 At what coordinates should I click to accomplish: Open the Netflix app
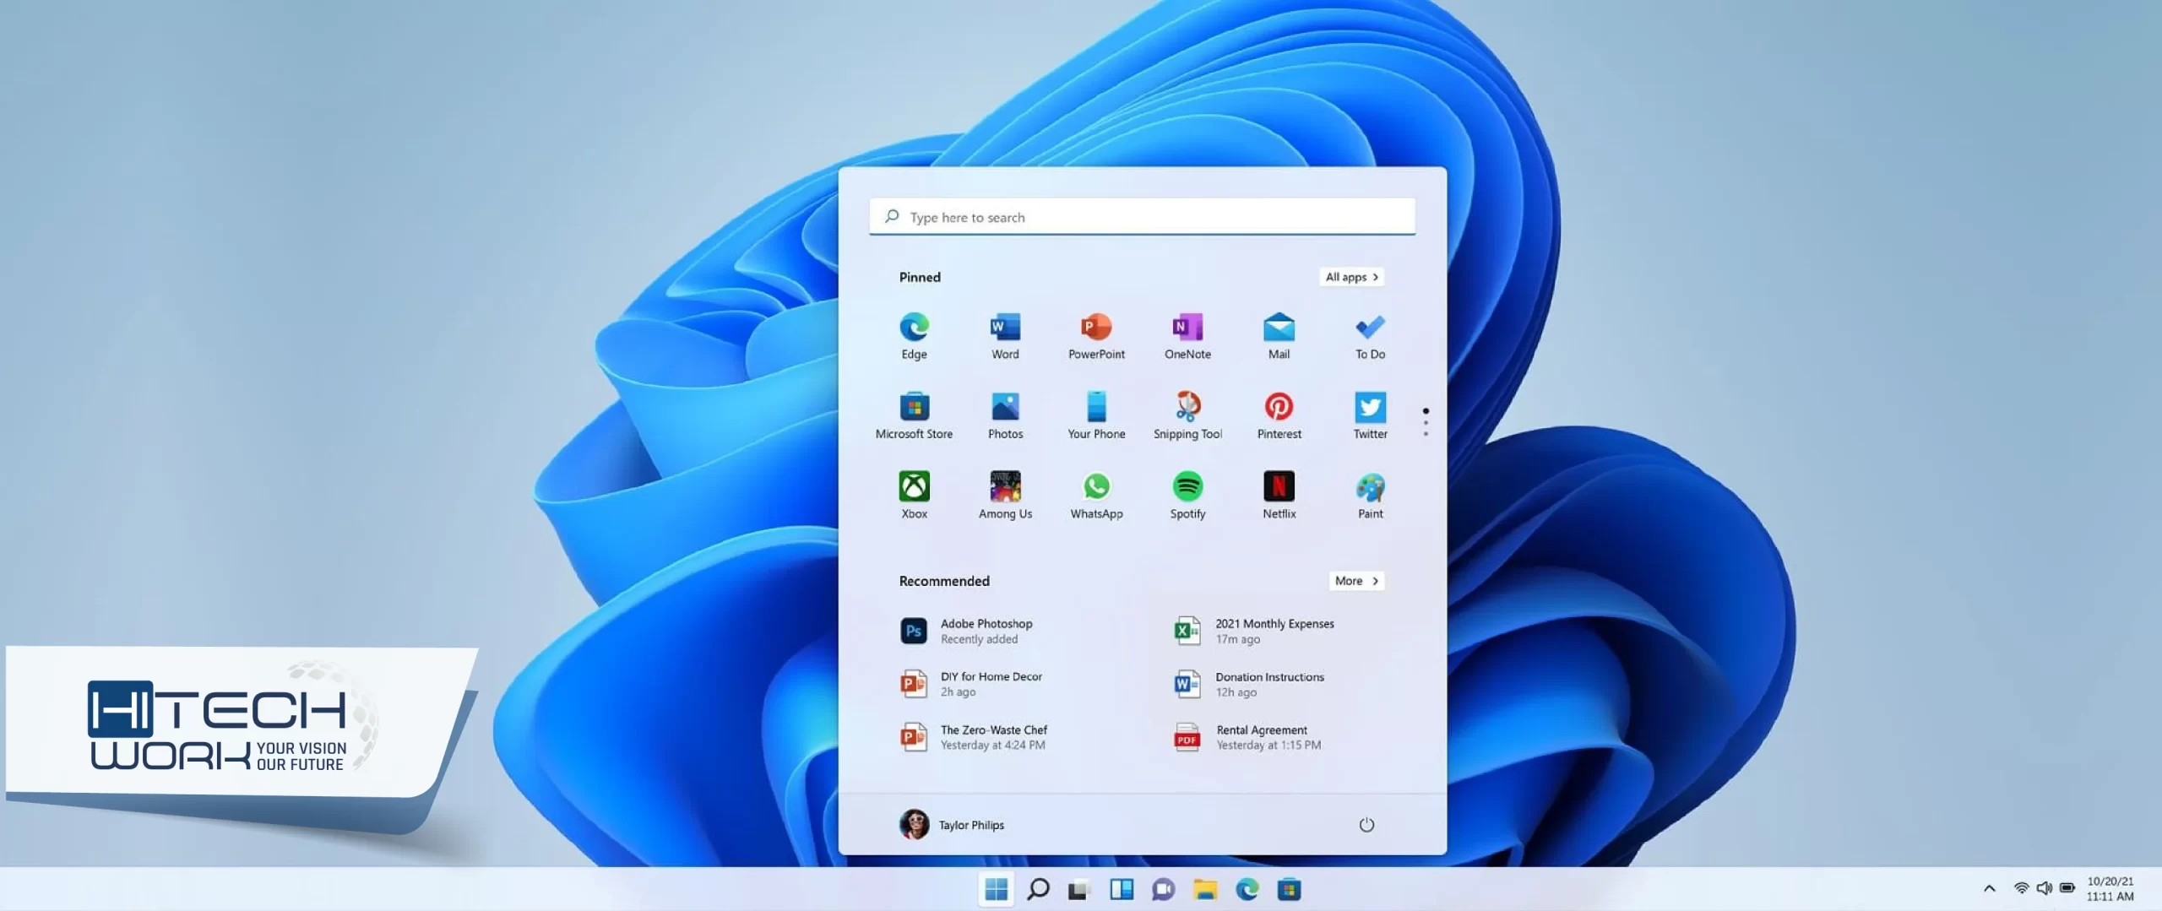(x=1279, y=496)
